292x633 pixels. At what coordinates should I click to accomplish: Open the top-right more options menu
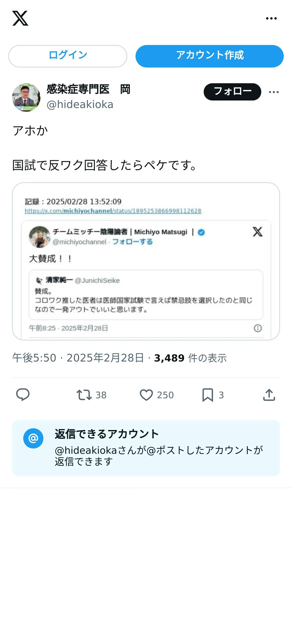tap(271, 18)
